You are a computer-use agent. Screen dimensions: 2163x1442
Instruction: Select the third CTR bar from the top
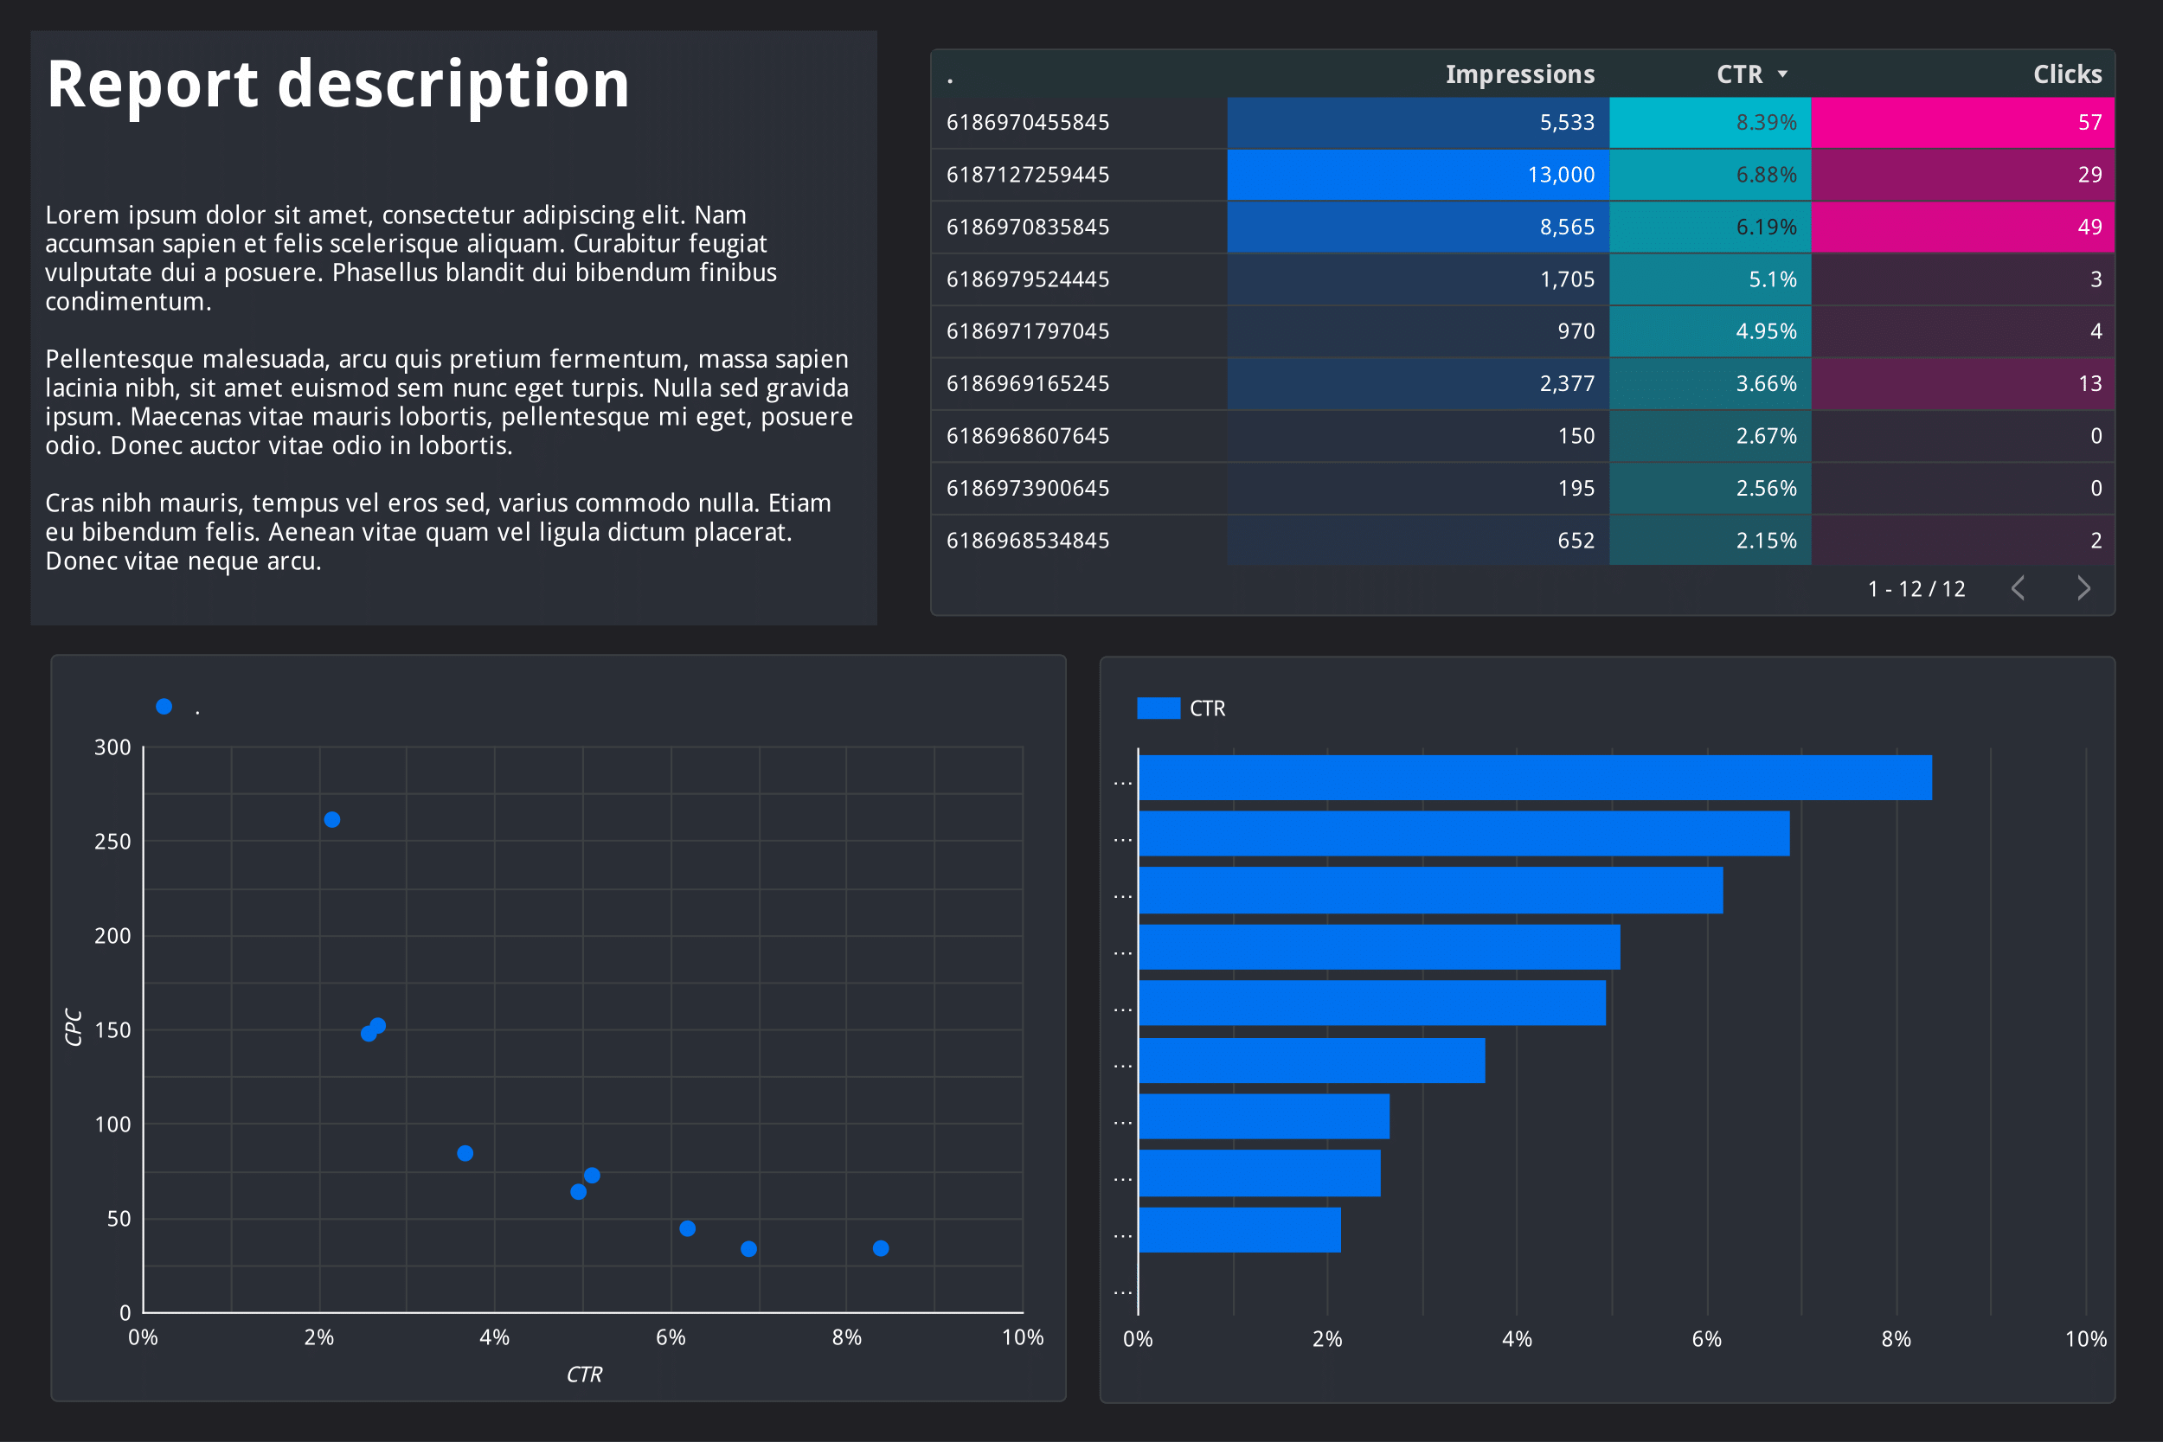1431,890
